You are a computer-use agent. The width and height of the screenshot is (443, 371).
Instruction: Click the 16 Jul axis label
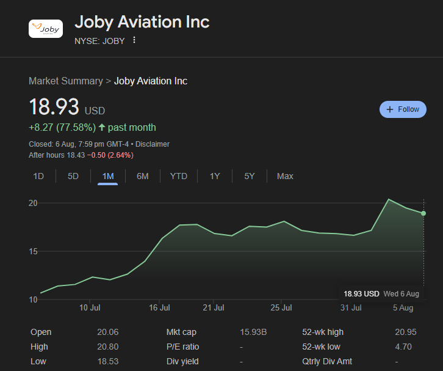pos(159,307)
